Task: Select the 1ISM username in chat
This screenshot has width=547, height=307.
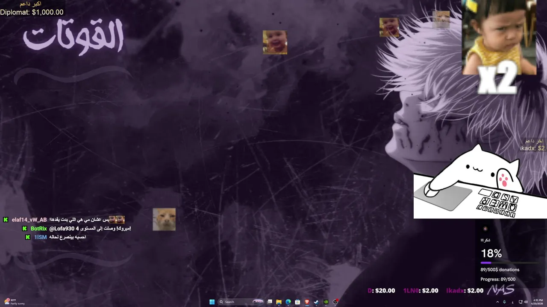Action: click(40, 237)
